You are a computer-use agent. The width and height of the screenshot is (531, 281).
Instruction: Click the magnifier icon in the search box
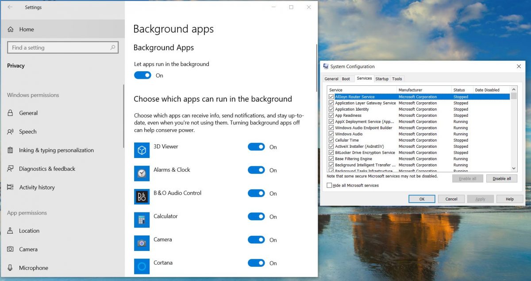[x=113, y=47]
